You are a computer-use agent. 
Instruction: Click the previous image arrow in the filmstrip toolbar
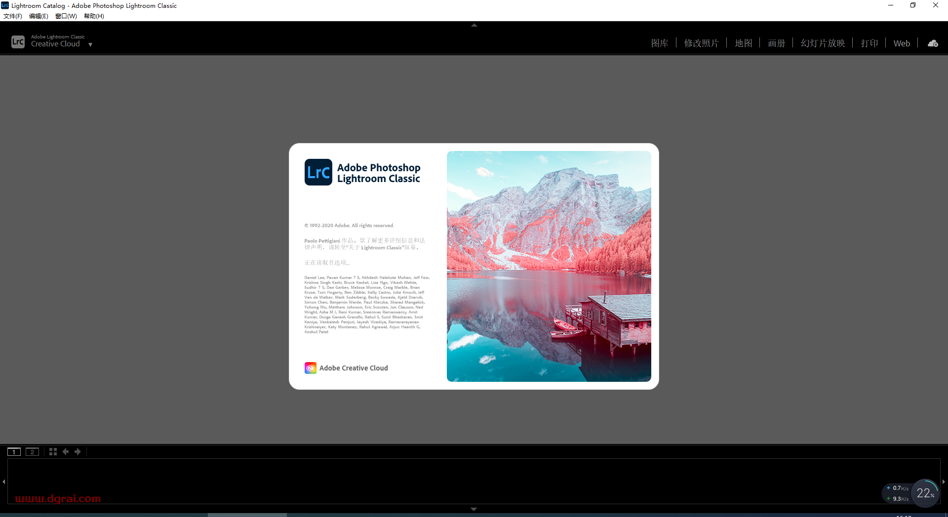(x=66, y=451)
